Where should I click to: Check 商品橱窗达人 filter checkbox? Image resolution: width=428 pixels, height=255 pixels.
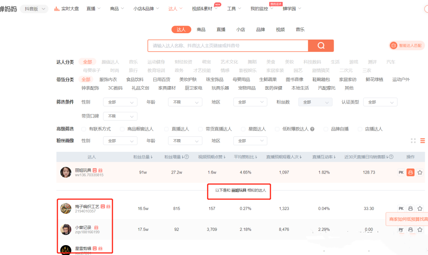point(122,129)
